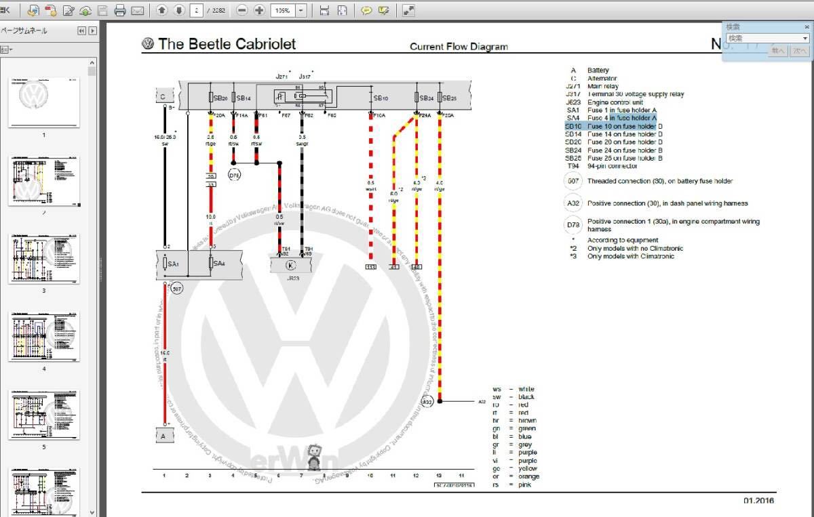The image size is (814, 517).
Task: Print the document using the printer icon
Action: click(120, 10)
